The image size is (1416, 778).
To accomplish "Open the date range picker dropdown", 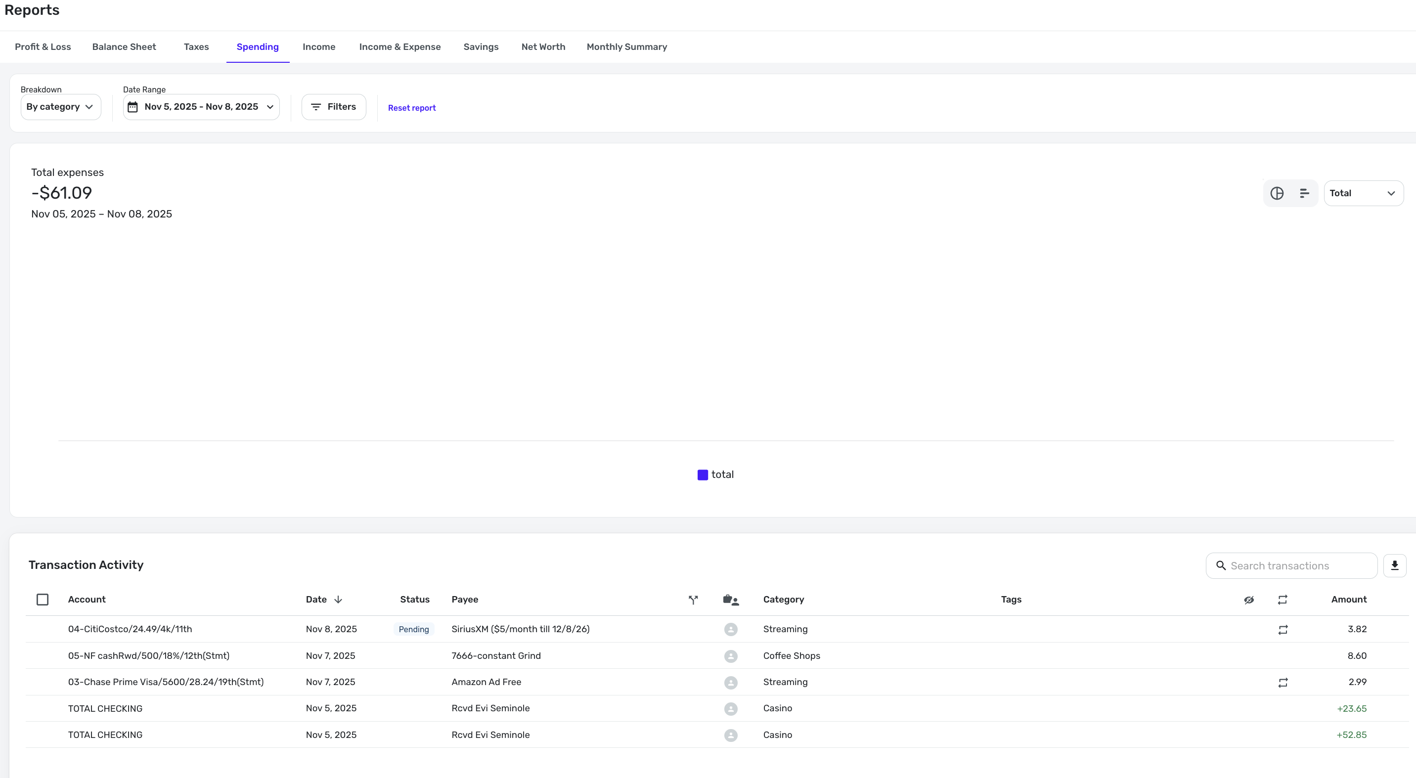I will [x=201, y=107].
